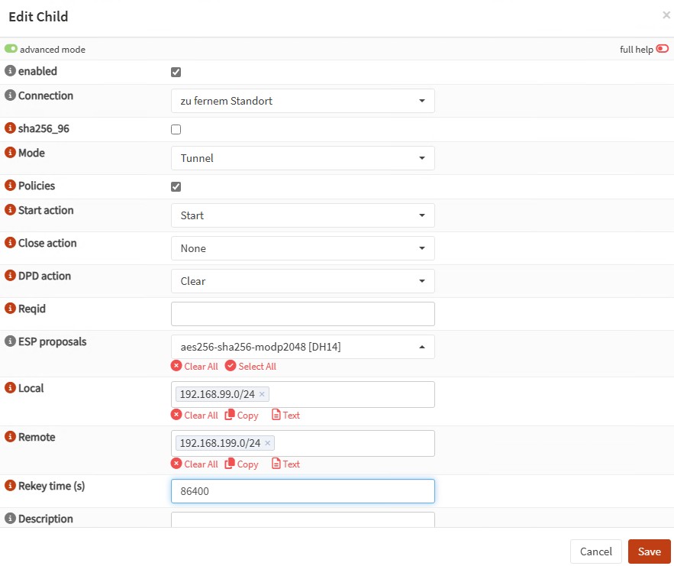The height and width of the screenshot is (566, 674).
Task: Click Copy under the Local field
Action: click(242, 416)
